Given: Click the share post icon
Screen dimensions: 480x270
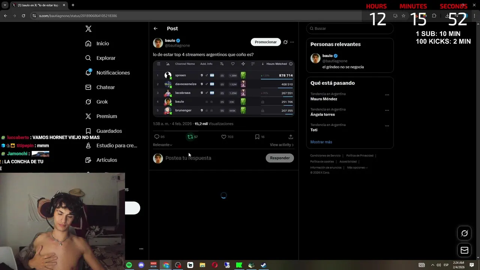Looking at the screenshot, I should (291, 137).
